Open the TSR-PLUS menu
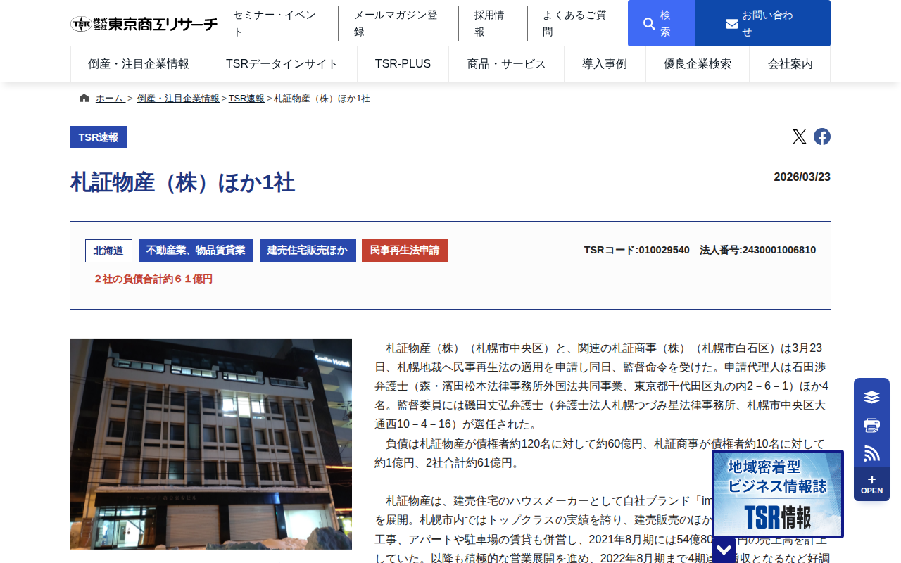Screen dimensions: 901x563 click(x=403, y=64)
